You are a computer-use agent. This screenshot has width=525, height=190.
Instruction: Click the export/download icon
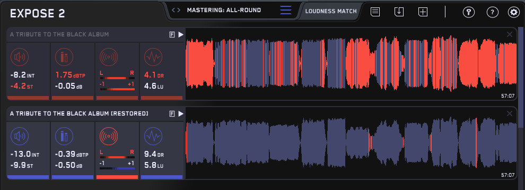pos(399,12)
